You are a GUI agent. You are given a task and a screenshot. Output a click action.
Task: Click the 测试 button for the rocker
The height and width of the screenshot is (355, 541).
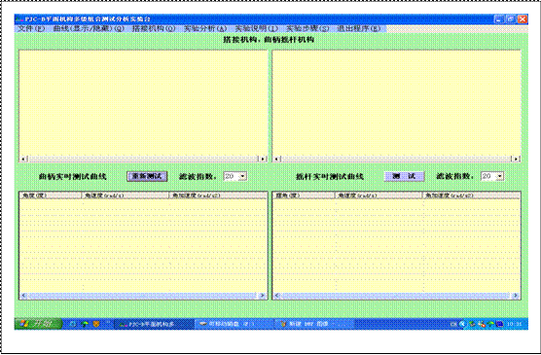tap(404, 176)
